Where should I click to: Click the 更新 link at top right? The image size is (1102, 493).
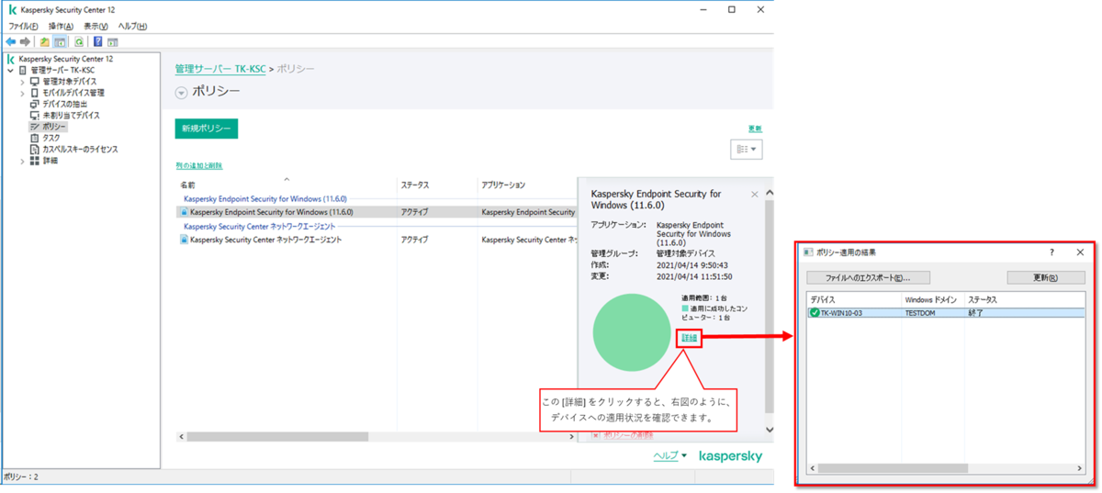click(755, 129)
